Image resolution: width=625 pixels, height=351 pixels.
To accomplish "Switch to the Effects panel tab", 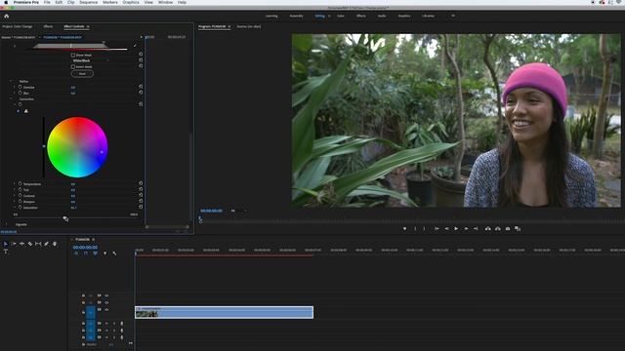I will coord(48,26).
